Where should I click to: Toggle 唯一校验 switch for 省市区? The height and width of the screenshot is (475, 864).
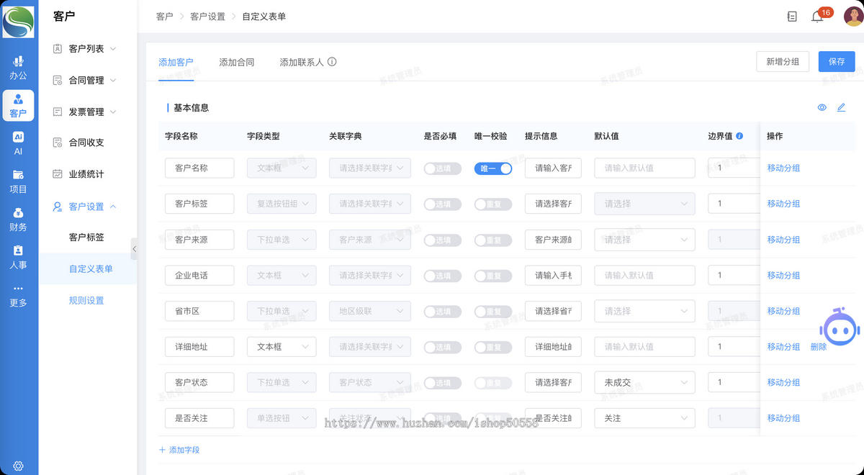[493, 311]
